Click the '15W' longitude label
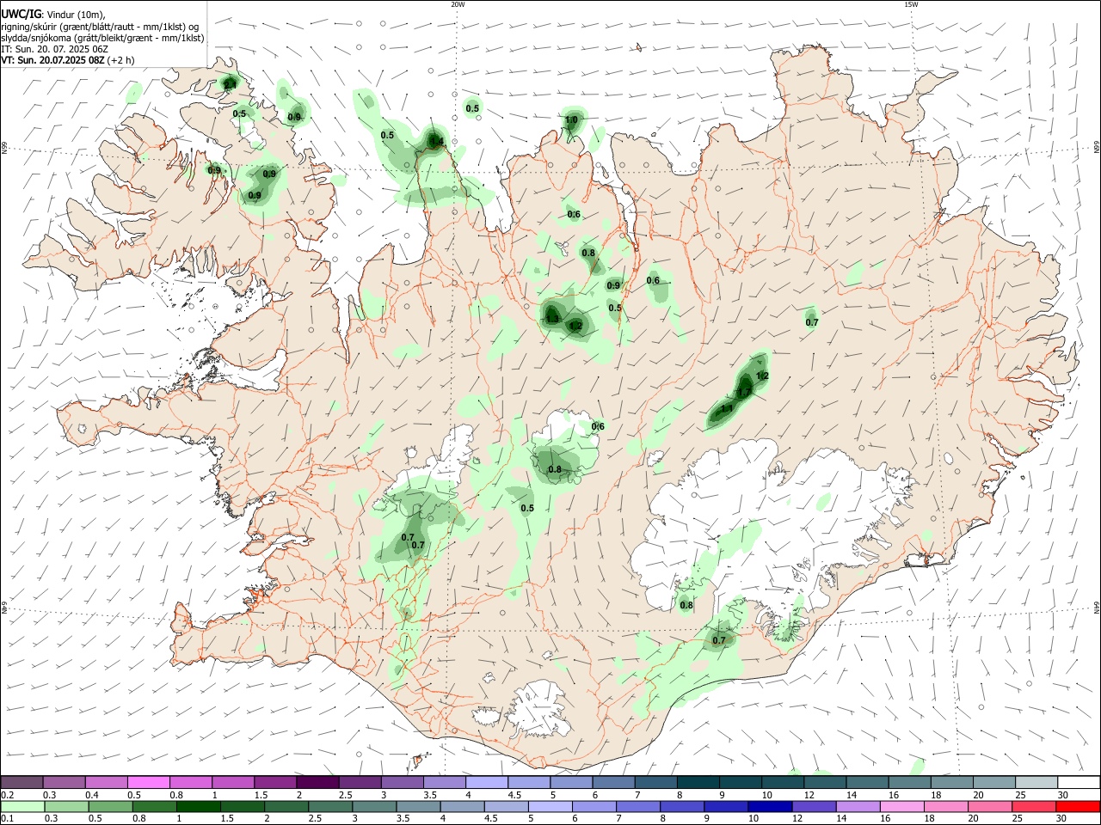The image size is (1101, 825). pyautogui.click(x=911, y=4)
